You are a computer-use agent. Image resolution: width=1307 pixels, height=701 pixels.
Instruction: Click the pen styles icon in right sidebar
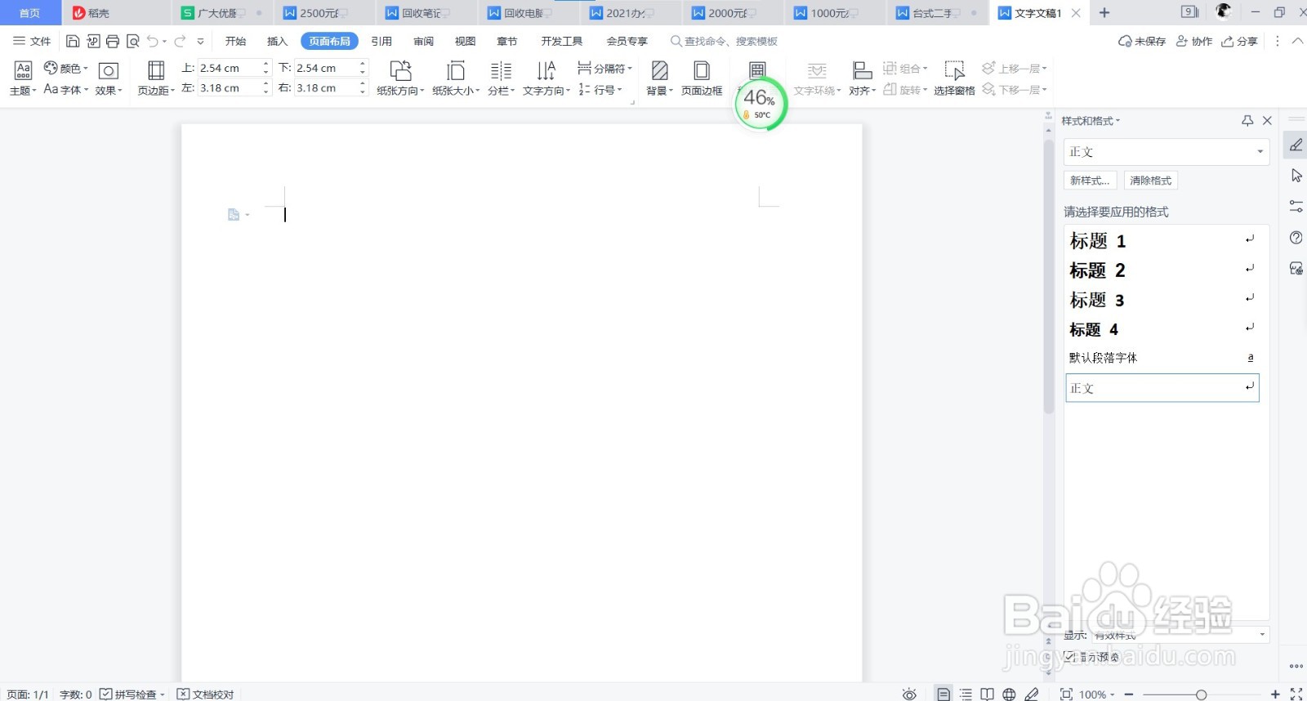(x=1296, y=145)
